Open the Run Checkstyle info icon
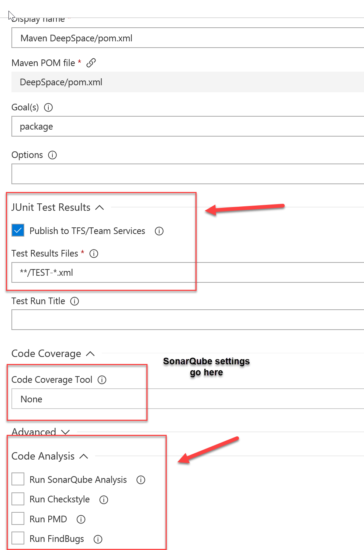 (104, 500)
